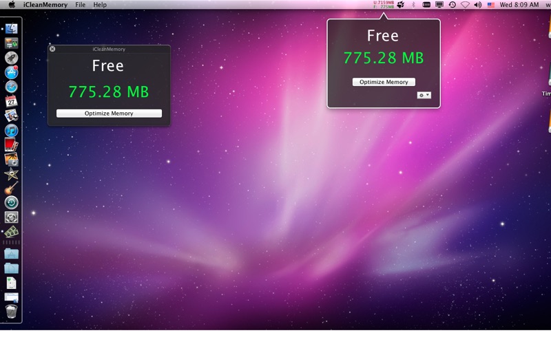The width and height of the screenshot is (551, 344).
Task: Click the Bluetooth status icon
Action: tap(413, 5)
